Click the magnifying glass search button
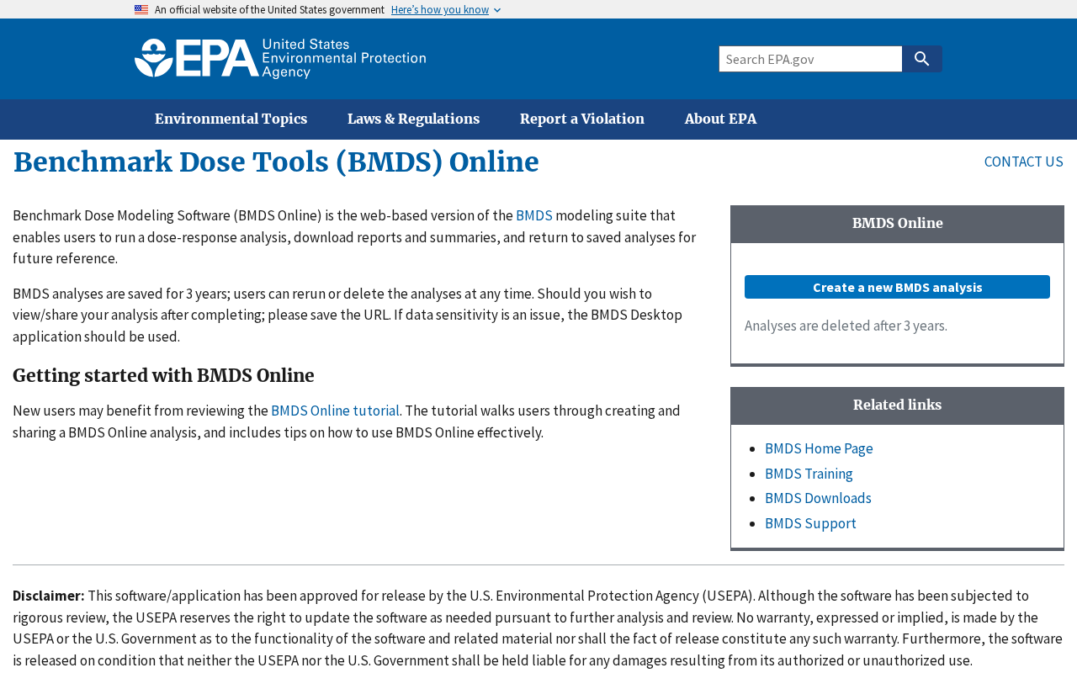This screenshot has height=673, width=1077. 922,59
